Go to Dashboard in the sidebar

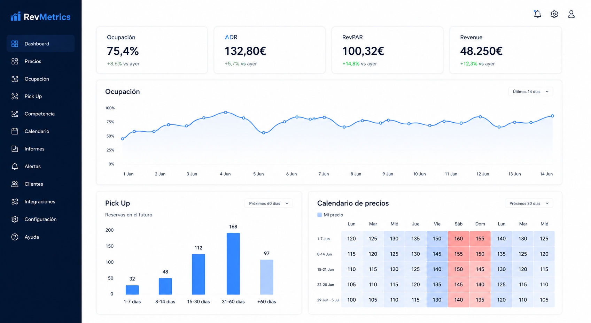(x=40, y=44)
